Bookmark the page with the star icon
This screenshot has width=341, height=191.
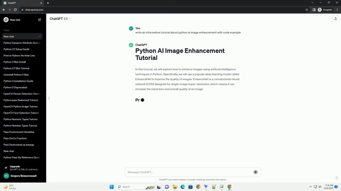coord(307,10)
